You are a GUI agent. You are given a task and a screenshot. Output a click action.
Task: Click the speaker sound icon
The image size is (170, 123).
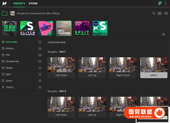tap(165, 13)
